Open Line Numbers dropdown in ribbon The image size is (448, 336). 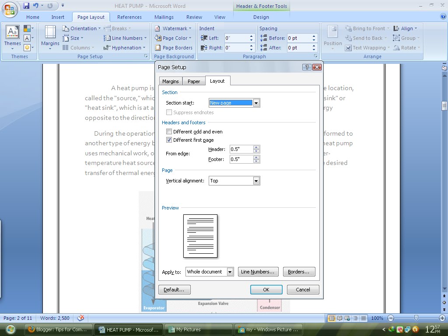click(125, 38)
